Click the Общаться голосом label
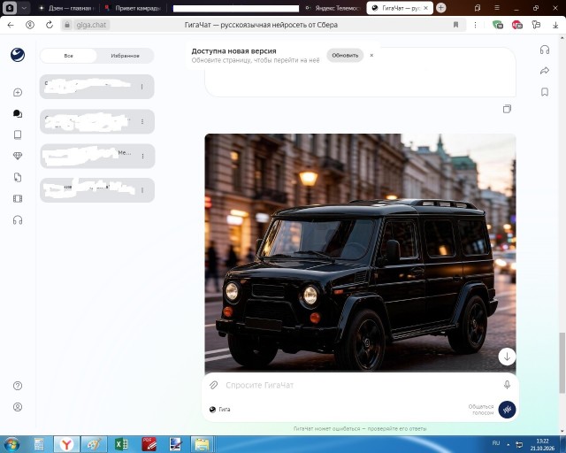566x453 pixels. [481, 410]
